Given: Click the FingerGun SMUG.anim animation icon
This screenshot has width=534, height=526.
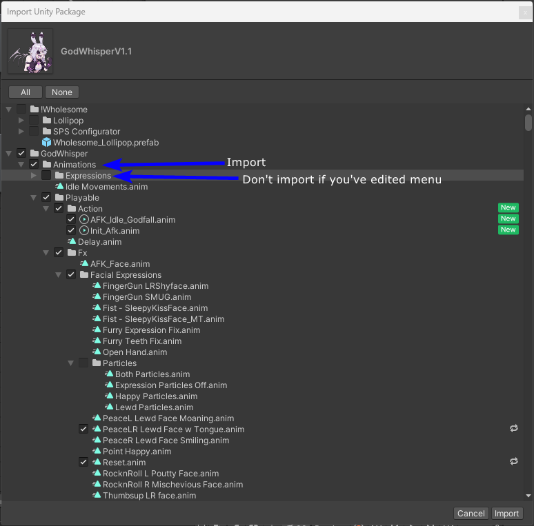Looking at the screenshot, I should pyautogui.click(x=97, y=296).
